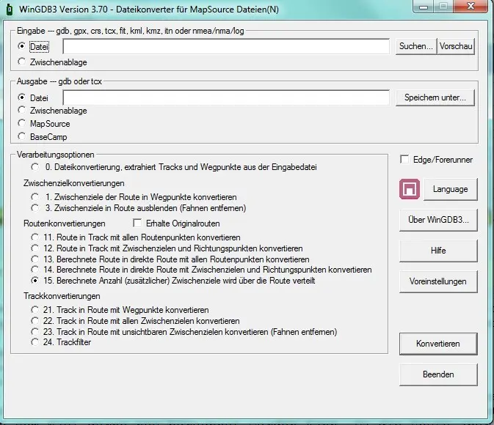Click 'Beenden' to quit
This screenshot has width=494, height=425.
[438, 374]
